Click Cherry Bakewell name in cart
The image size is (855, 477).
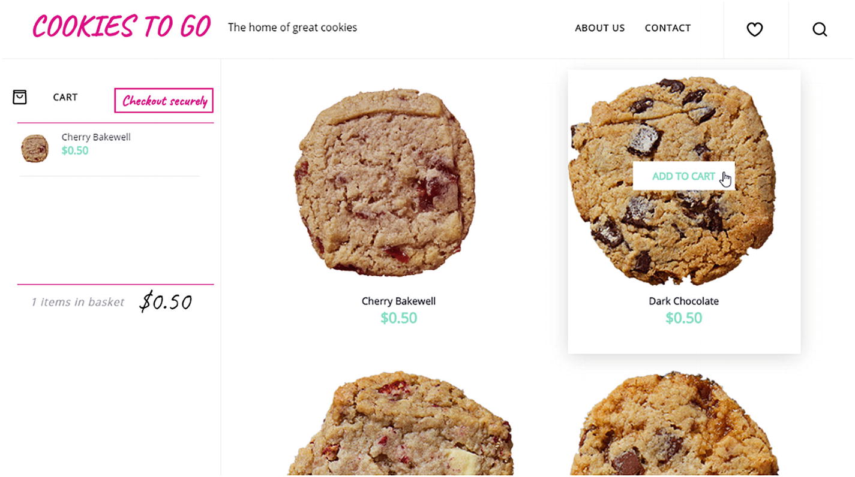tap(96, 137)
